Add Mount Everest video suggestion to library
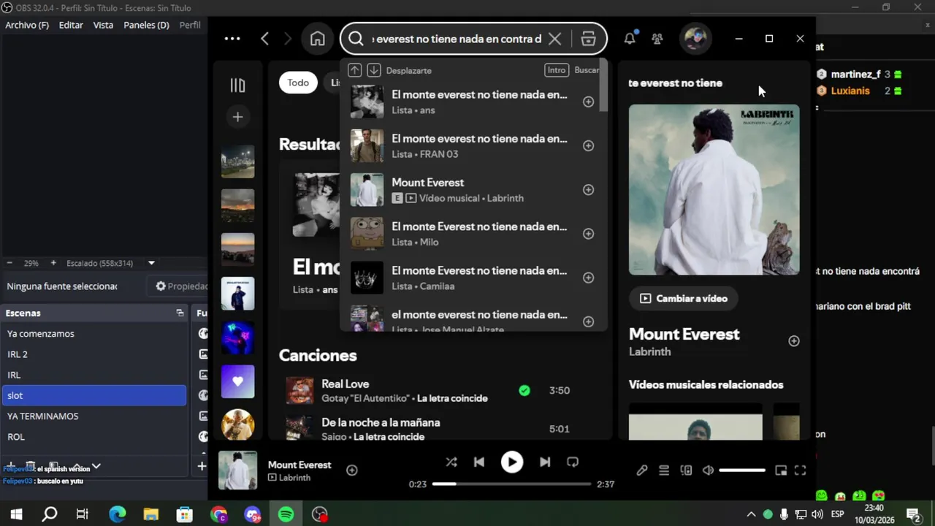 click(588, 190)
